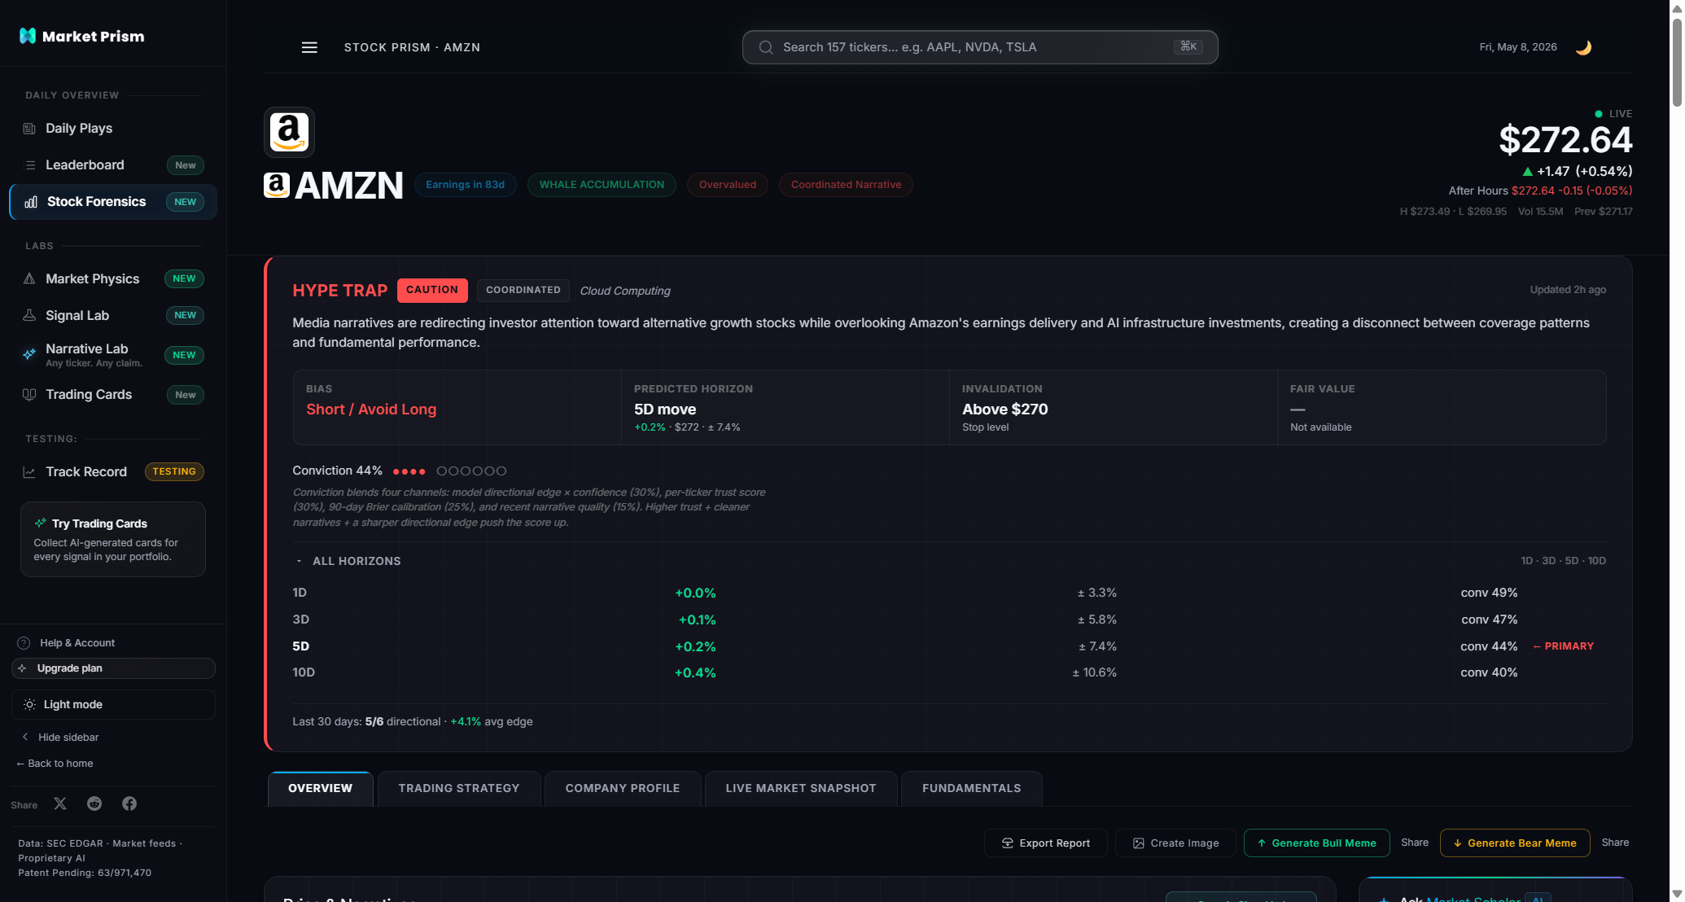Click Share next to Bull Meme
Image resolution: width=1685 pixels, height=902 pixels.
point(1415,843)
